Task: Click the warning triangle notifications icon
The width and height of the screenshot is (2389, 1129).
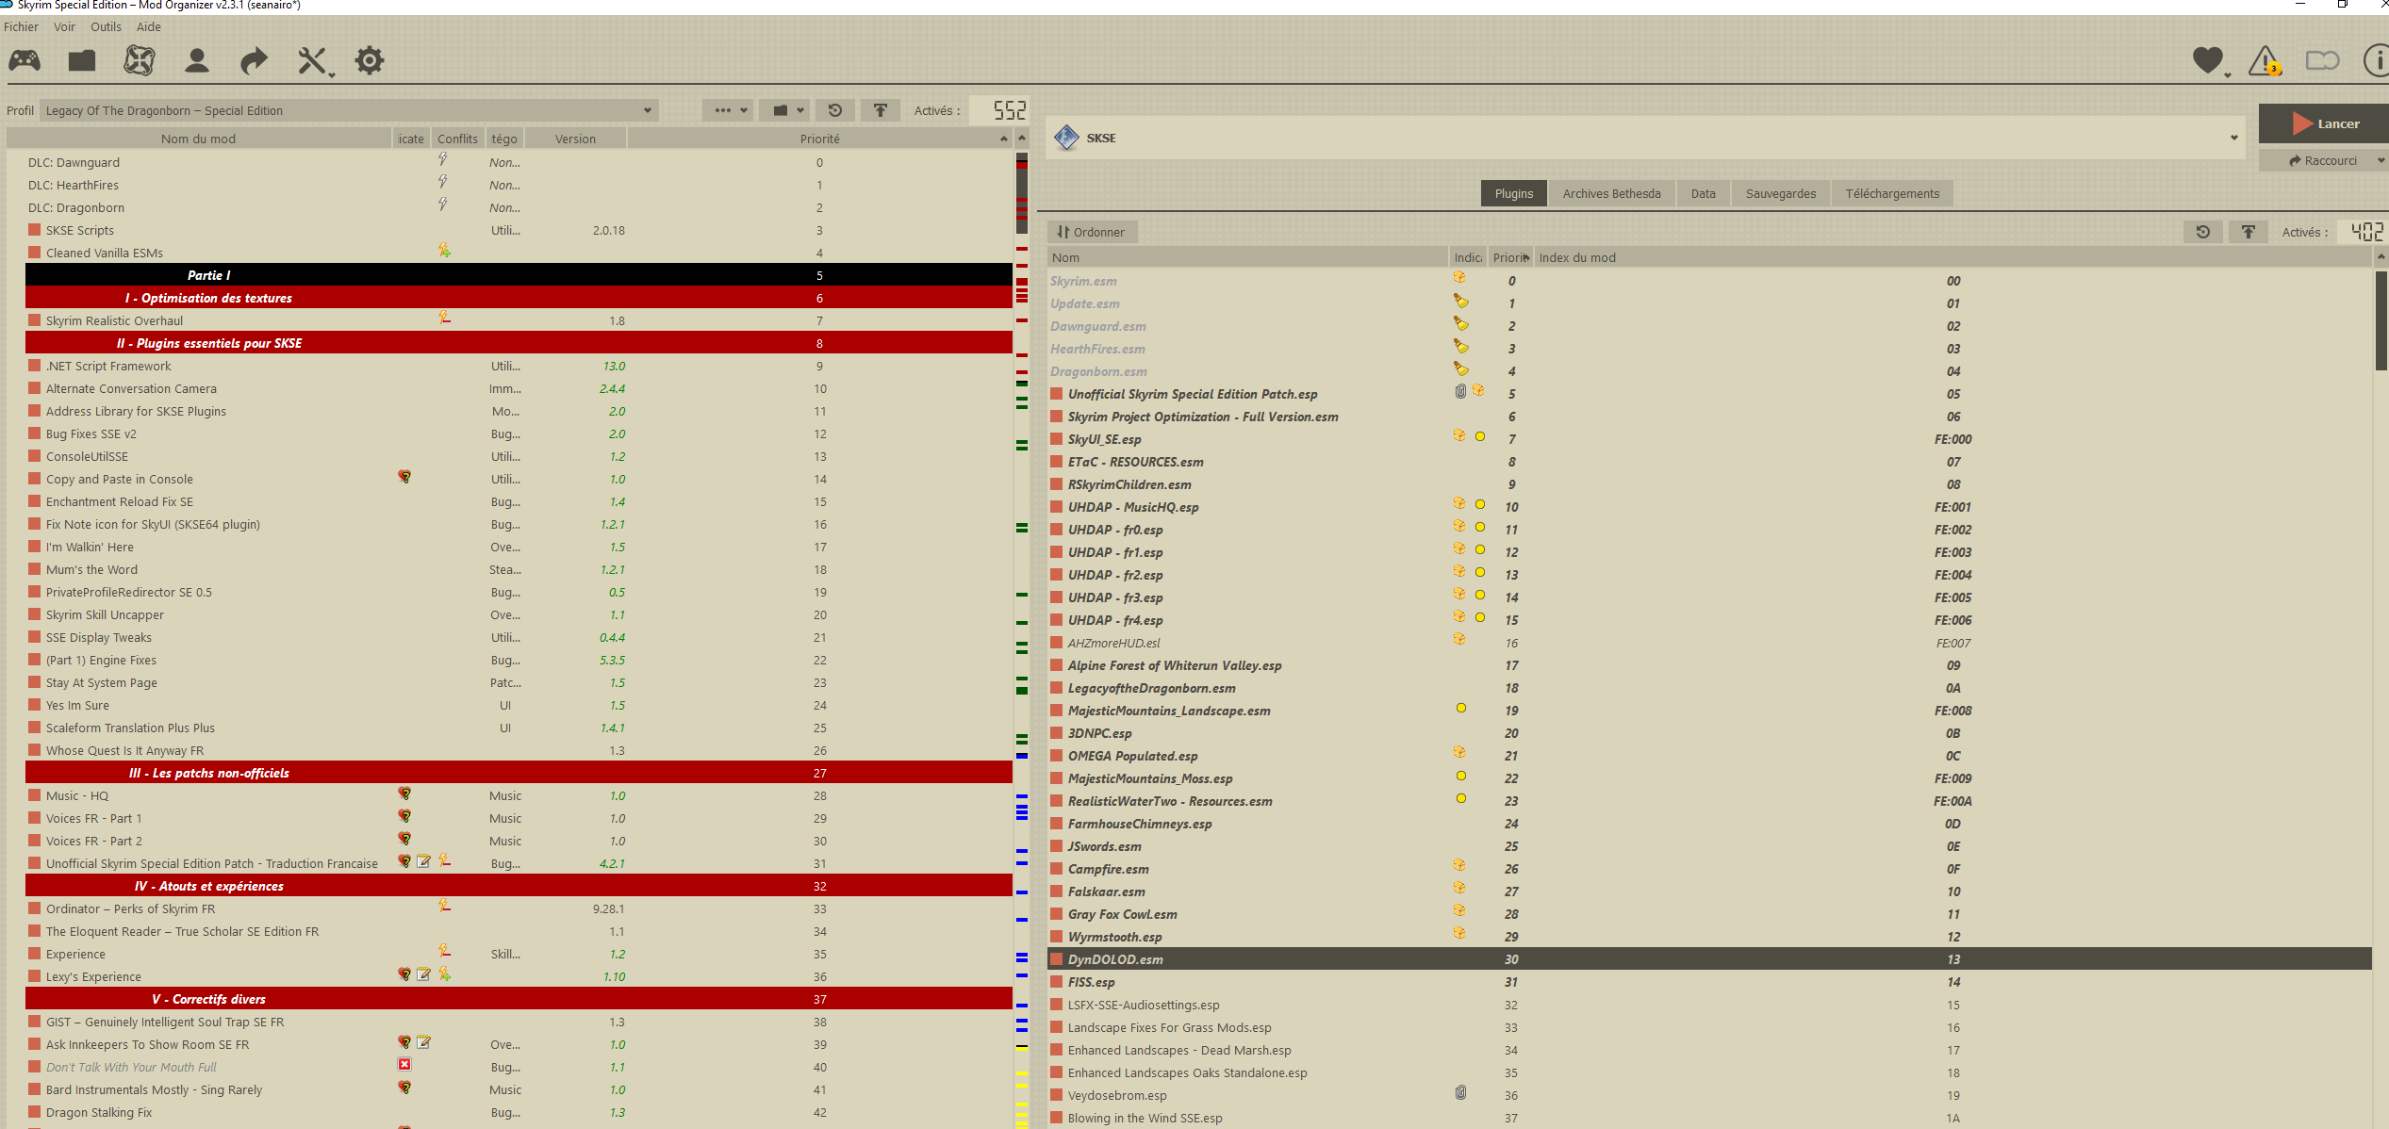Action: (2265, 61)
